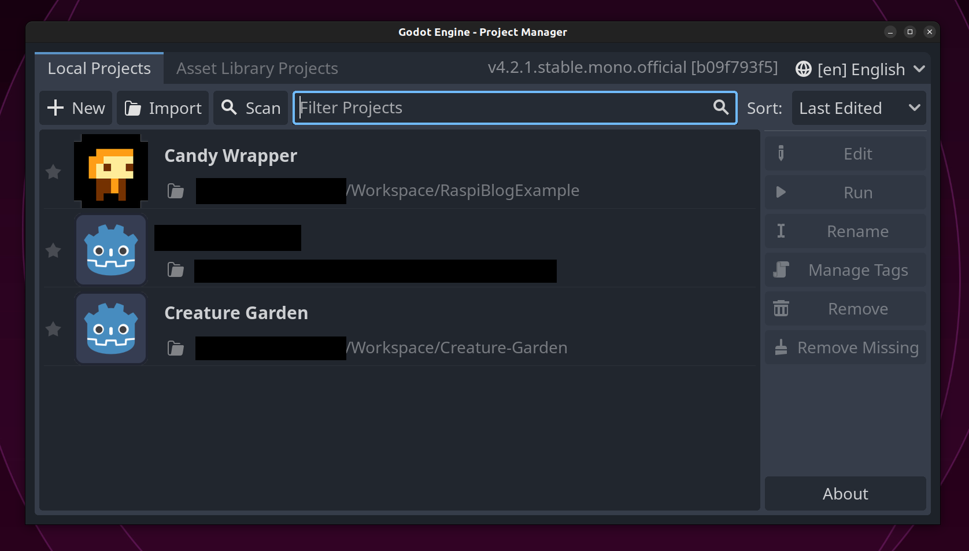The height and width of the screenshot is (551, 969).
Task: Click the trash icon on the Remove button
Action: click(781, 308)
